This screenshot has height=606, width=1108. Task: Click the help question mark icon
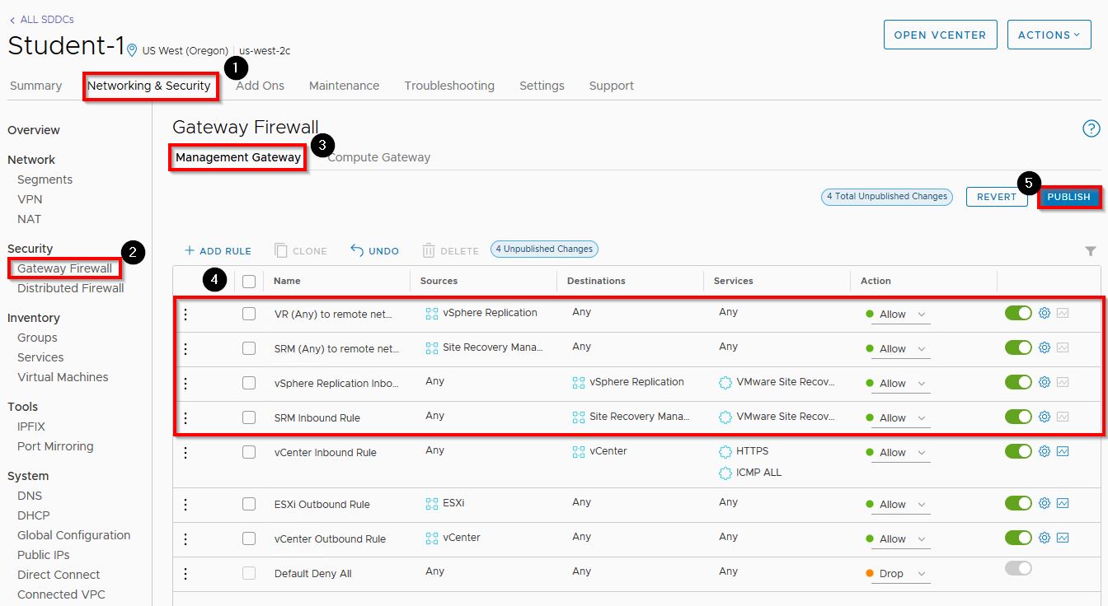pyautogui.click(x=1091, y=128)
